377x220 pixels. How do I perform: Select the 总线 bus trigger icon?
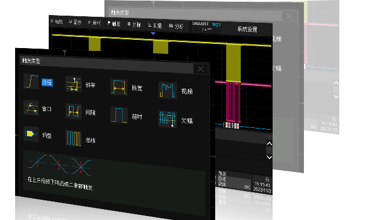pos(74,138)
